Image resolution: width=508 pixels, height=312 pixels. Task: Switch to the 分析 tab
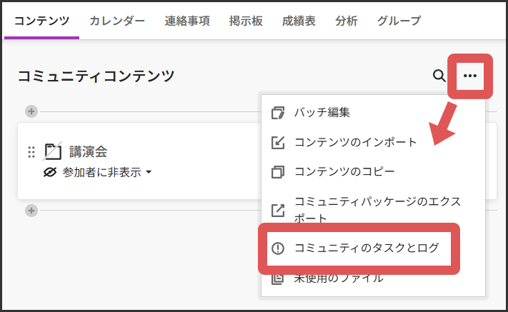(x=346, y=21)
